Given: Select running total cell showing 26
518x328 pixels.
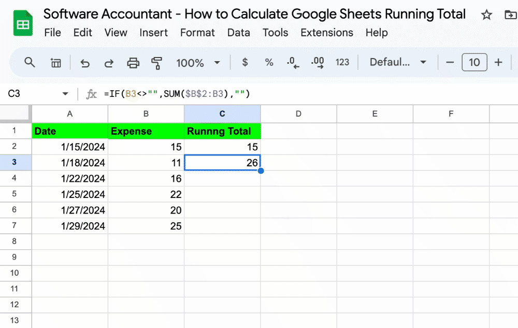Looking at the screenshot, I should [222, 163].
